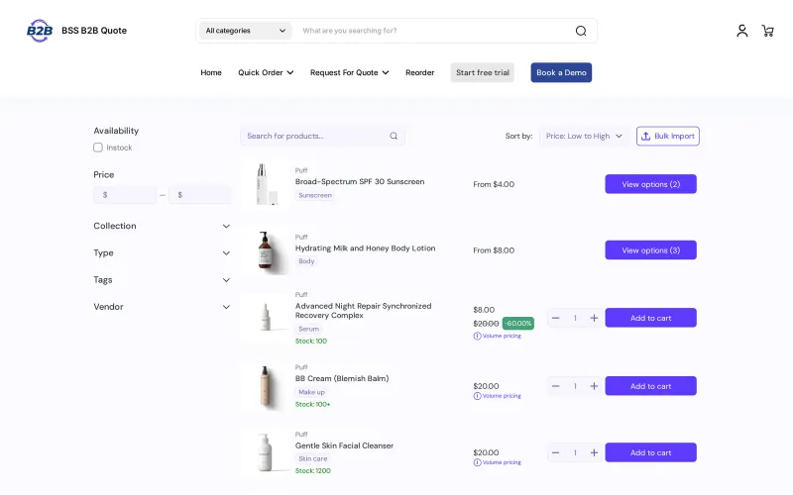View options (2) for Broad-Spectrum Sunscreen
793x495 pixels.
(651, 184)
